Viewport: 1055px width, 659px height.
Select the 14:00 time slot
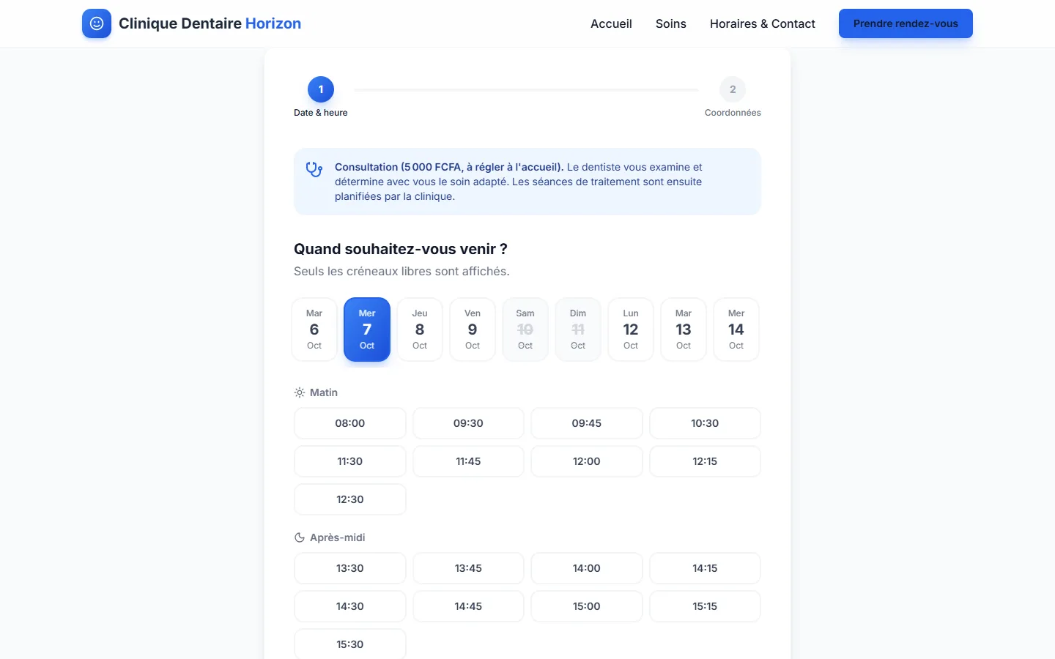tap(587, 568)
